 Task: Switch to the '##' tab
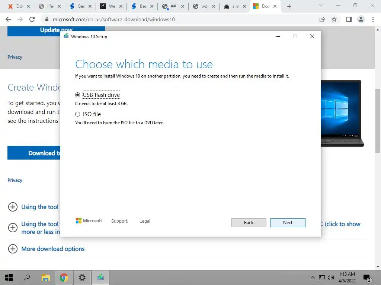click(170, 6)
